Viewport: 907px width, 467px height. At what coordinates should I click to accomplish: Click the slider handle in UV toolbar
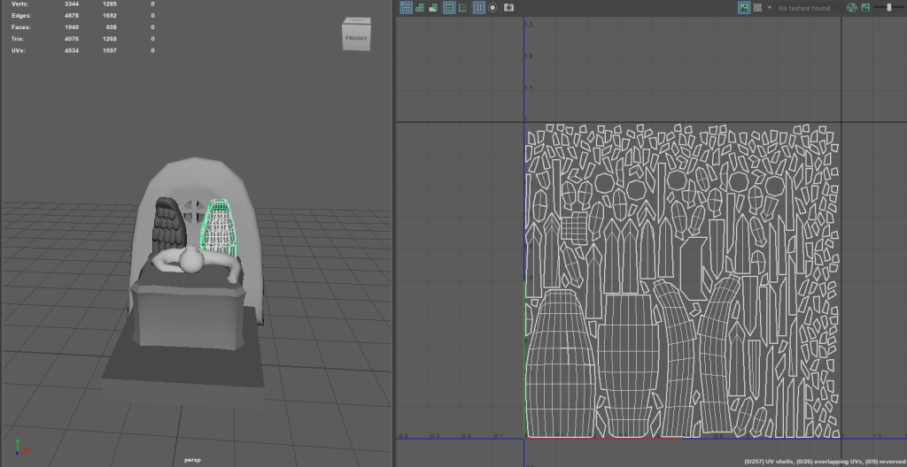click(888, 7)
